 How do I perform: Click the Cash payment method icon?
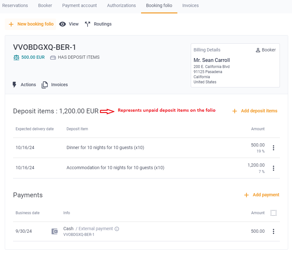pyautogui.click(x=54, y=231)
